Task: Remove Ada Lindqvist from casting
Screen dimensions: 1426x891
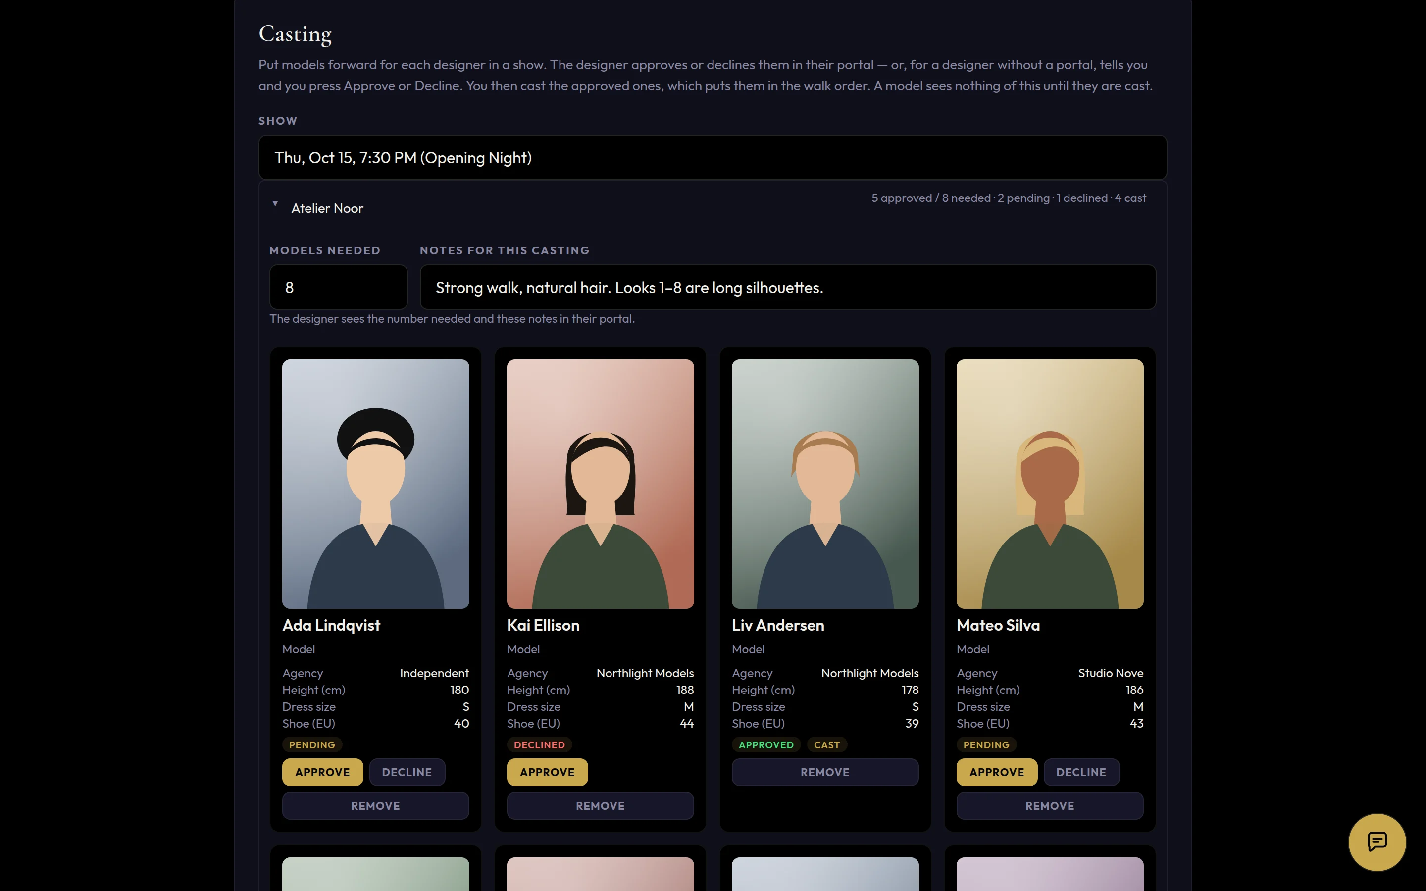Action: pyautogui.click(x=375, y=805)
